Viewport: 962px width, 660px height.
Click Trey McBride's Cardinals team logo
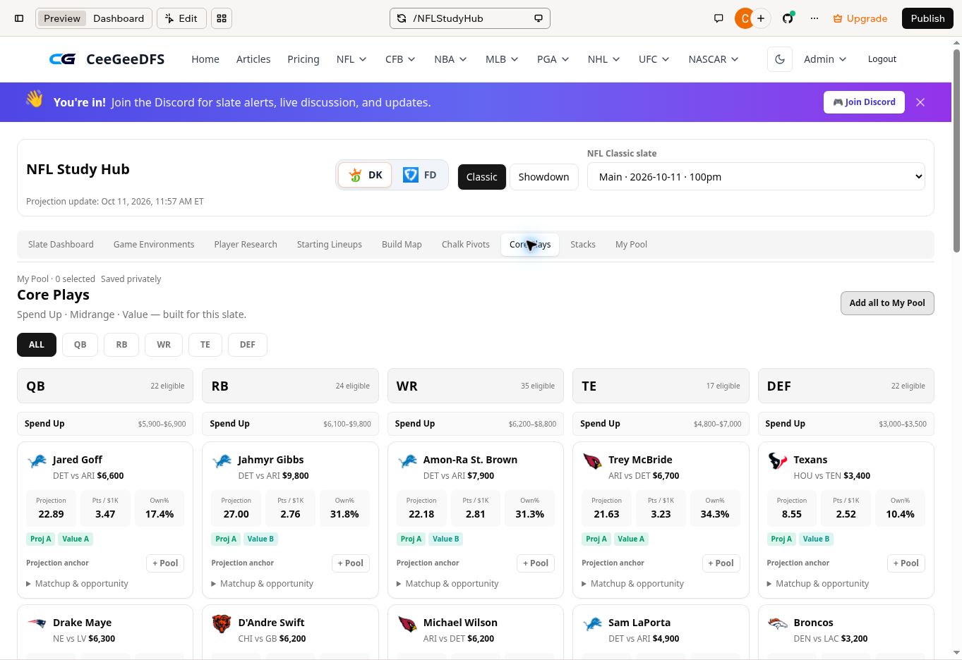pos(592,461)
